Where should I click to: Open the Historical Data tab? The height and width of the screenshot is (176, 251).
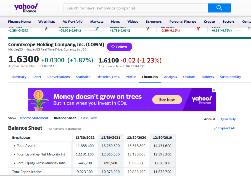108,77
